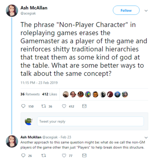Retweet the follow-up tweet
151x160 pixels.
click(43, 155)
